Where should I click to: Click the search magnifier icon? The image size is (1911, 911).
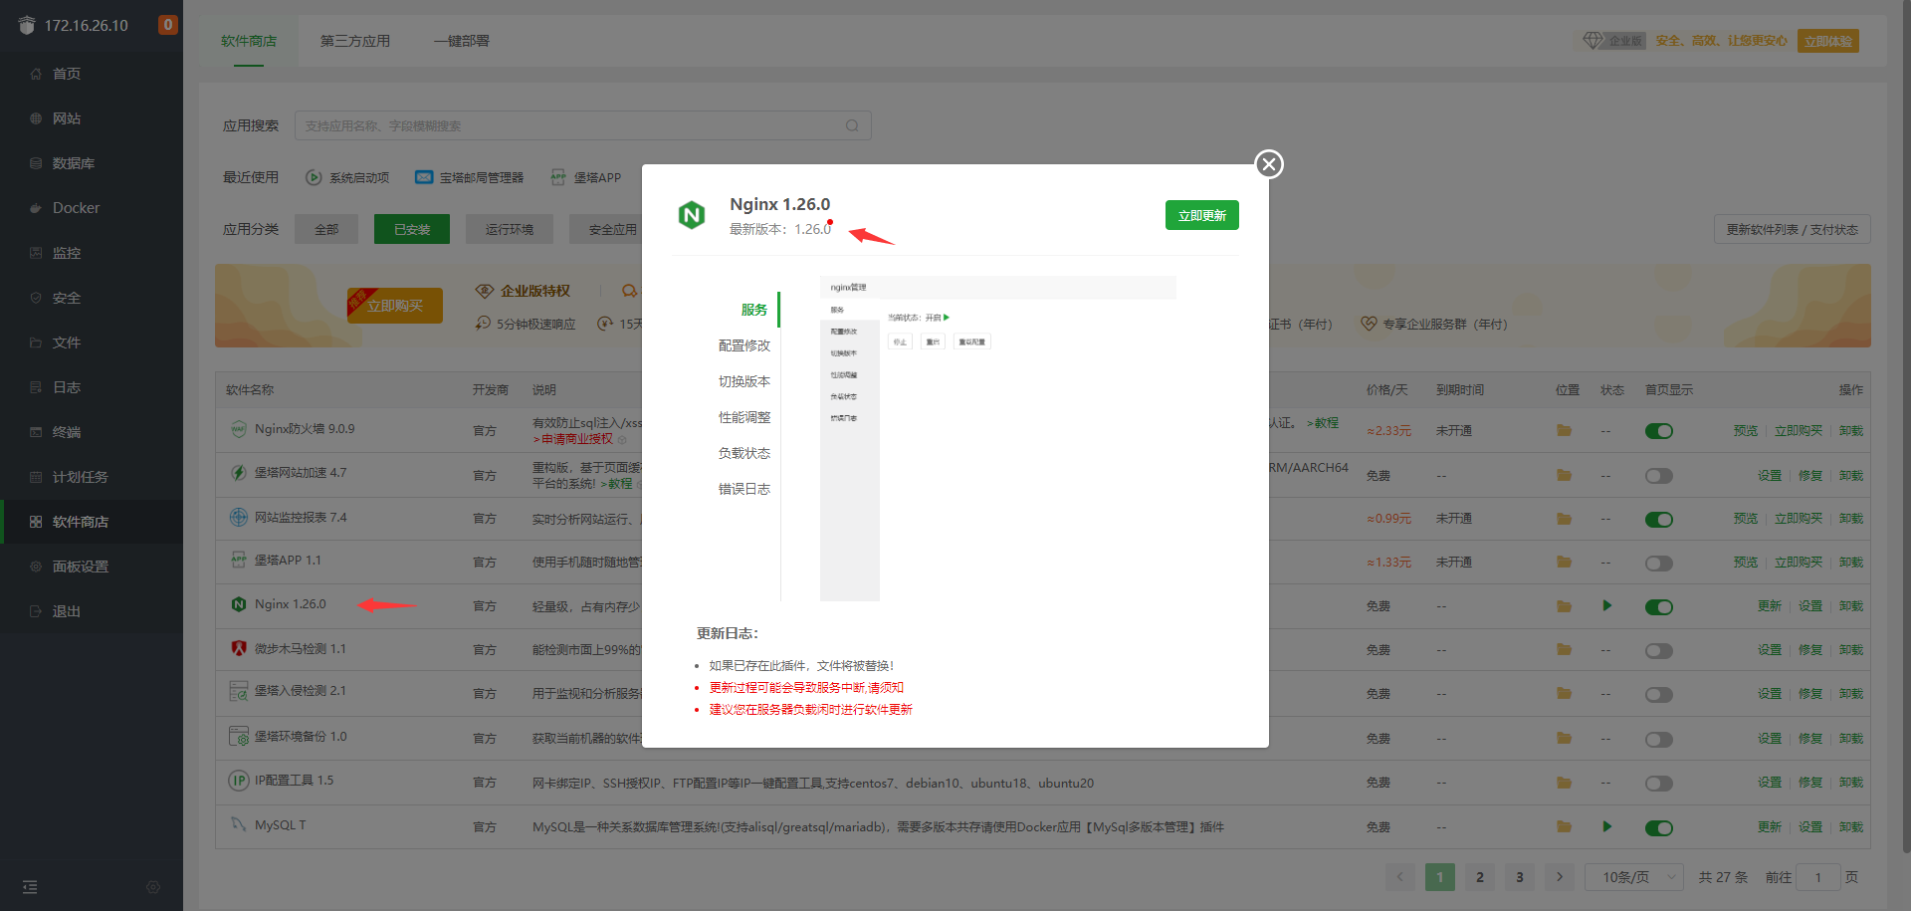click(852, 125)
